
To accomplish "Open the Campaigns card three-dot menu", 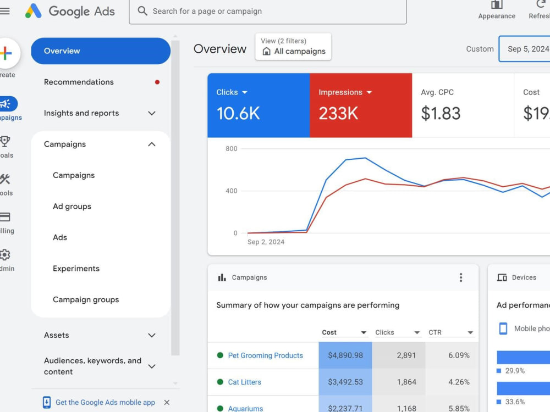I will coord(461,277).
